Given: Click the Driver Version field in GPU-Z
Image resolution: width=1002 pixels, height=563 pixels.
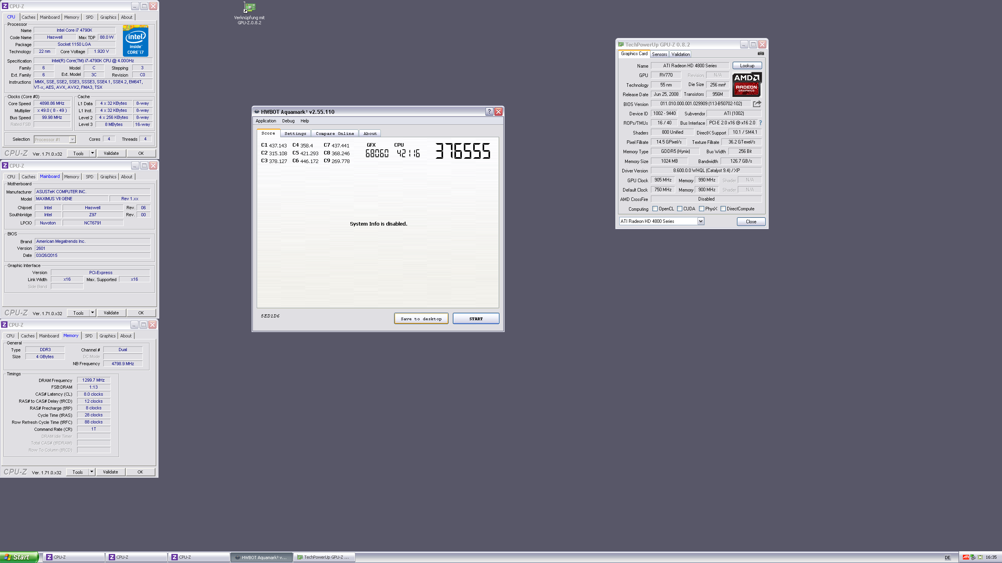Looking at the screenshot, I should [x=706, y=170].
